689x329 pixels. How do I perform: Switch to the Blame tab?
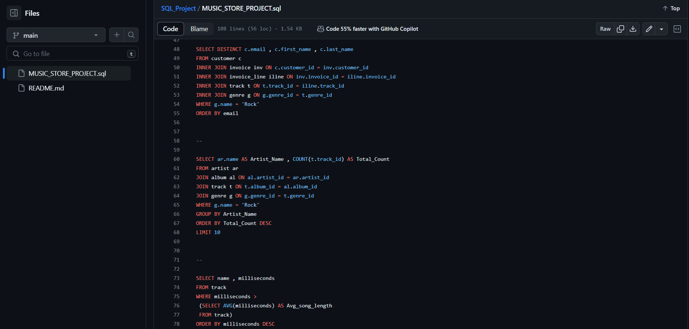pos(199,29)
